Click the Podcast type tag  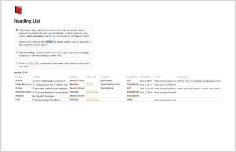pos(20,96)
